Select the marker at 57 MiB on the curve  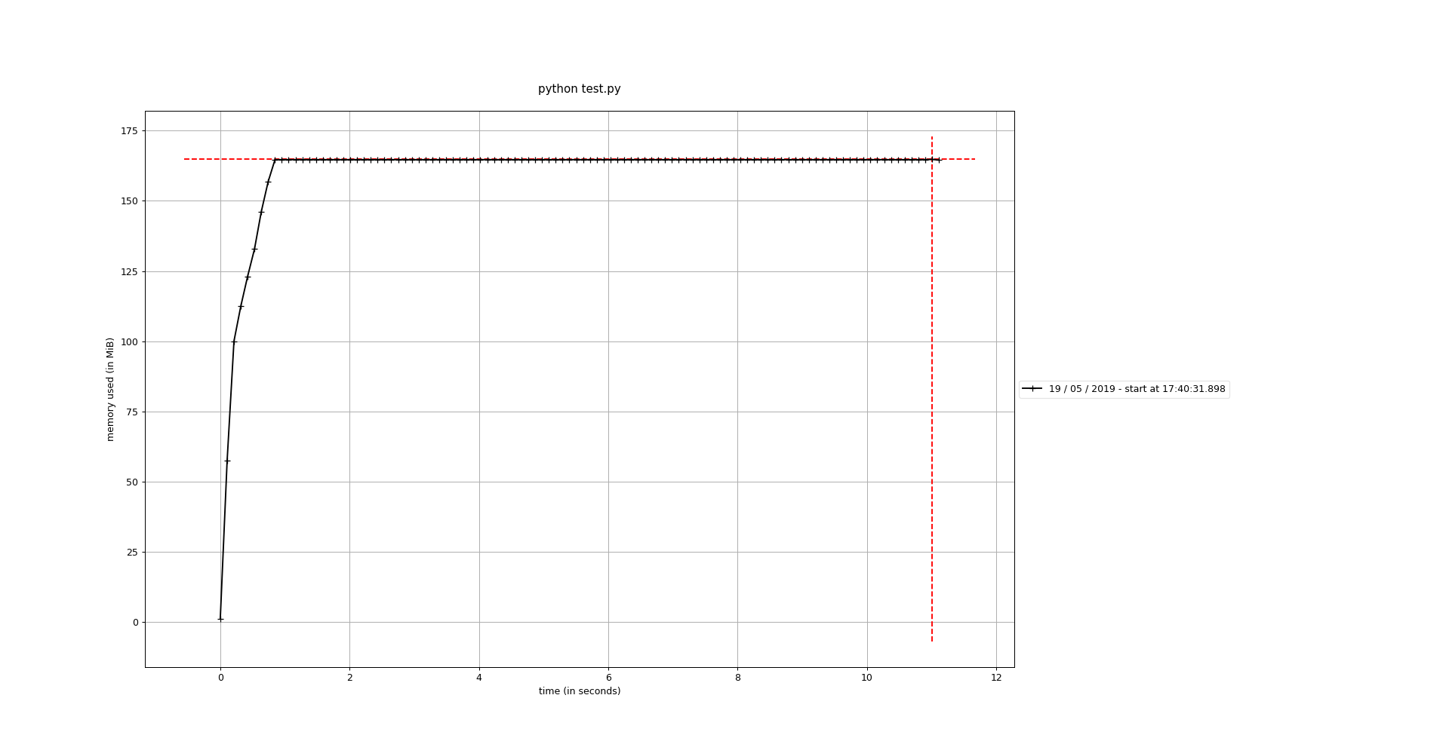[226, 460]
